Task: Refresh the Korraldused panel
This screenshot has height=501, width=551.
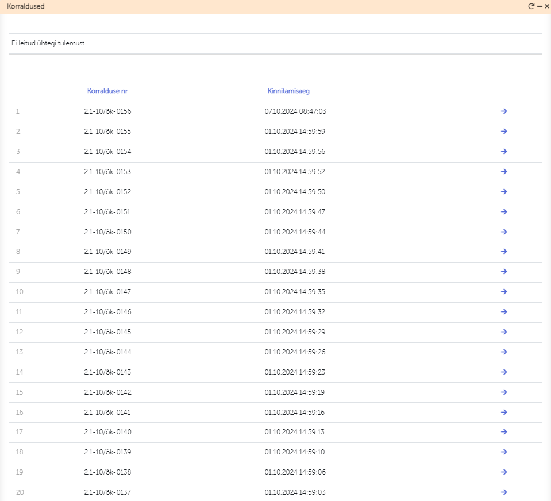Action: click(531, 6)
